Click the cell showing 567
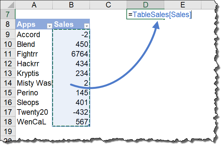 71,122
